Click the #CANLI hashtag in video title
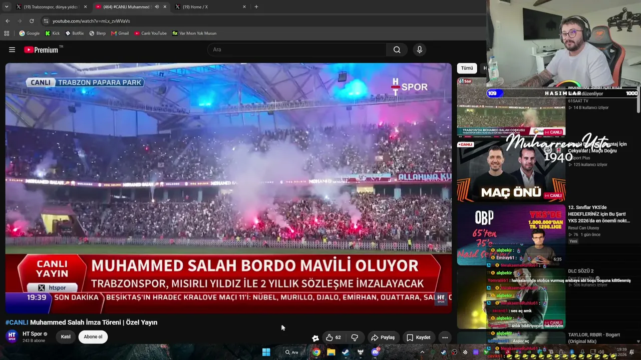641x360 pixels. tap(17, 322)
